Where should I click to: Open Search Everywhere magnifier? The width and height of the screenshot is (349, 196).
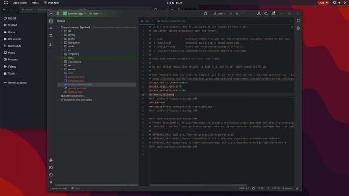(x=266, y=14)
